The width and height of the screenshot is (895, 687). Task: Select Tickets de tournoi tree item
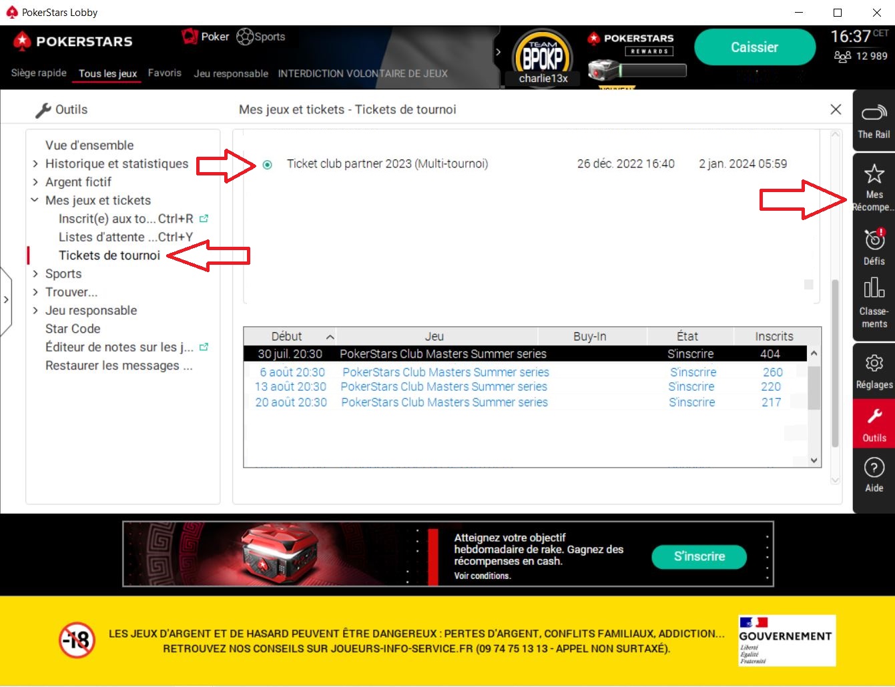point(109,255)
